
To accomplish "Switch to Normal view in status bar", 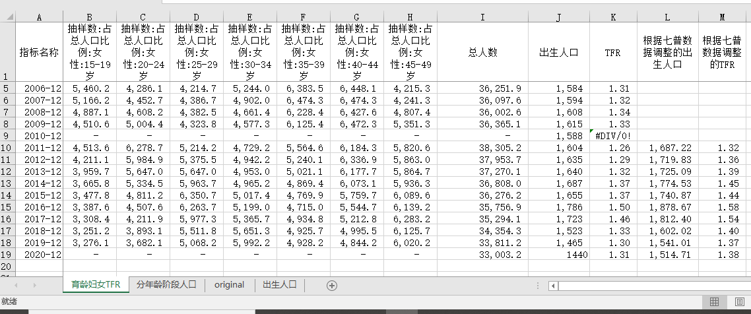I will 714,301.
